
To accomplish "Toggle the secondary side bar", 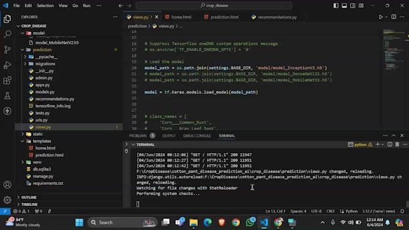I will pyautogui.click(x=352, y=5).
